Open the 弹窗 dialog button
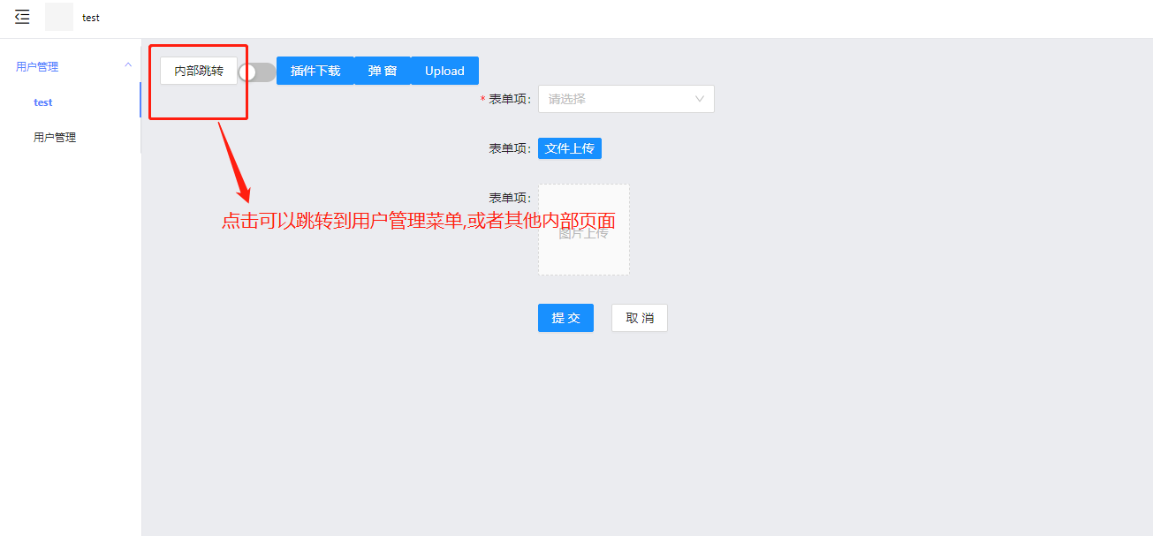The height and width of the screenshot is (536, 1153). pos(383,71)
